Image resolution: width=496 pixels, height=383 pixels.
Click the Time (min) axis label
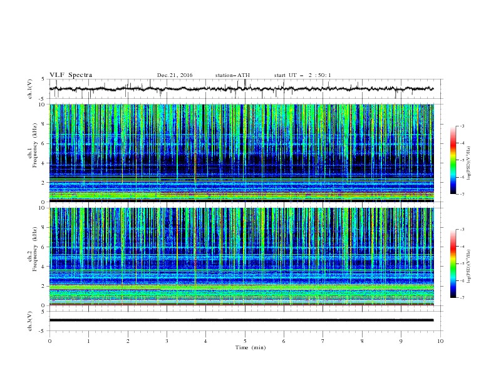(251, 347)
